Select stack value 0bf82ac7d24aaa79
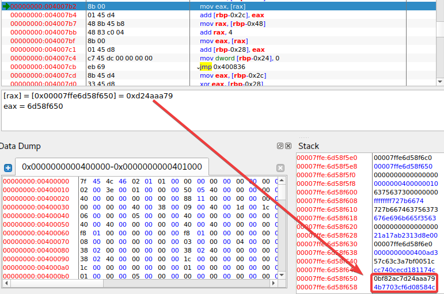The width and height of the screenshot is (444, 294). [405, 278]
